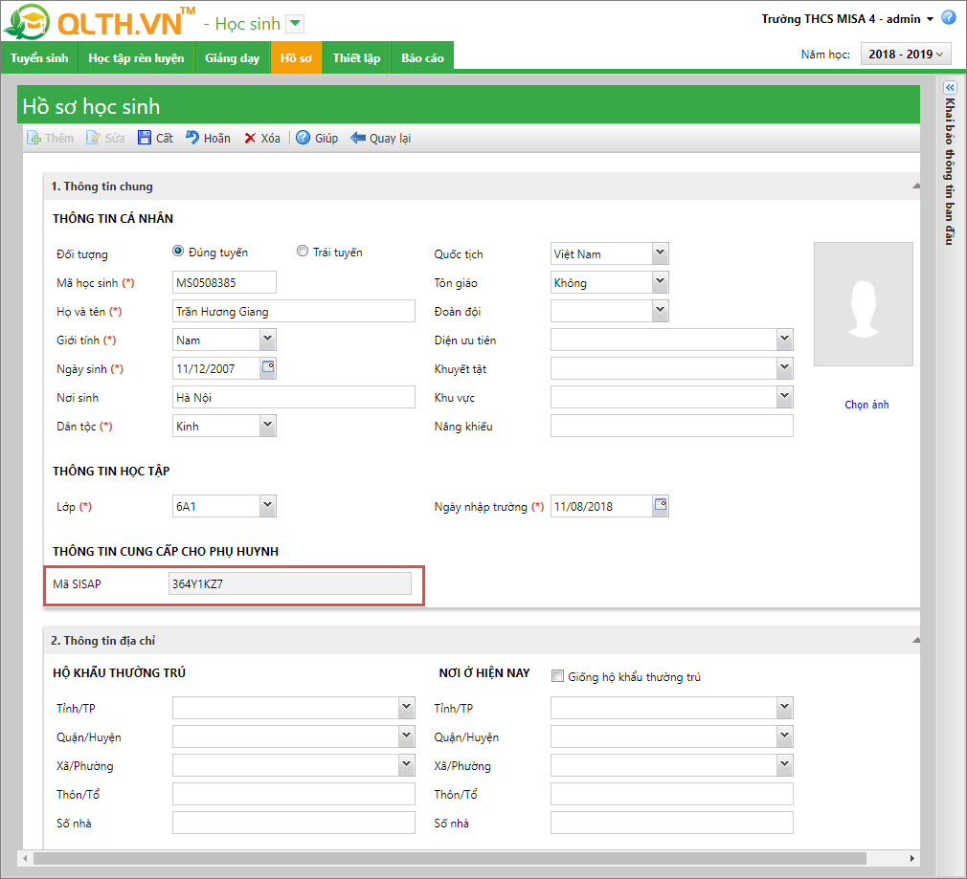Viewport: 967px width, 879px height.
Task: Select the Đúng tuyến radio button
Action: (178, 252)
